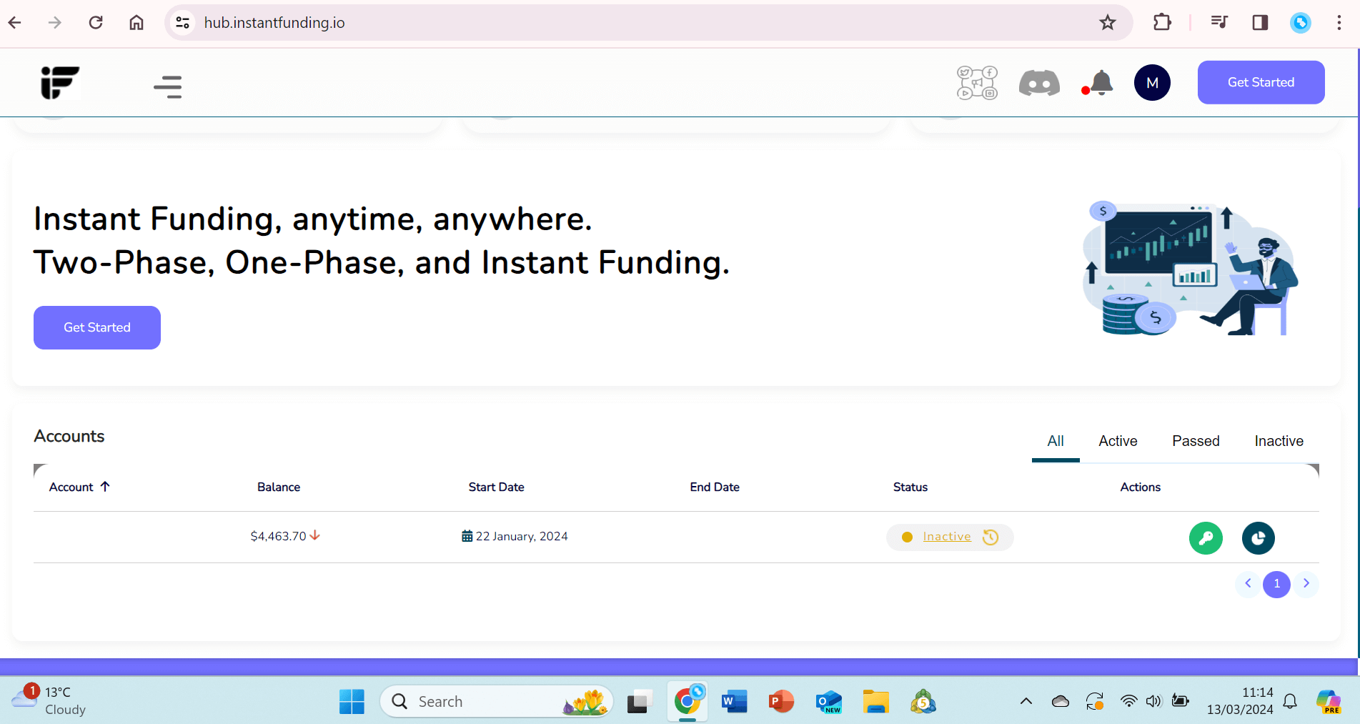Open the MetaTrader 5 taskbar icon
The height and width of the screenshot is (724, 1360).
click(923, 702)
